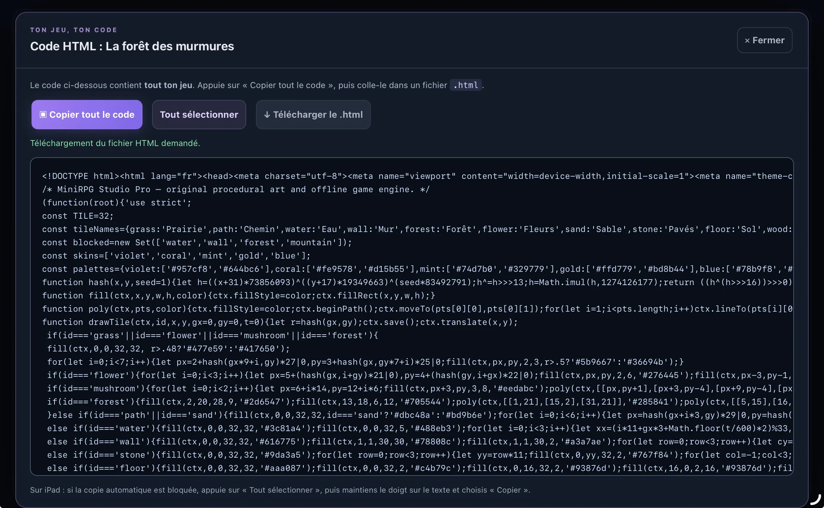Click the line else if(id==='wall')
This screenshot has width=824, height=508.
(420, 442)
